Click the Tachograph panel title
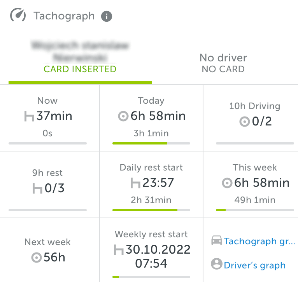Screen dimensions: 298x282 pyautogui.click(x=64, y=16)
